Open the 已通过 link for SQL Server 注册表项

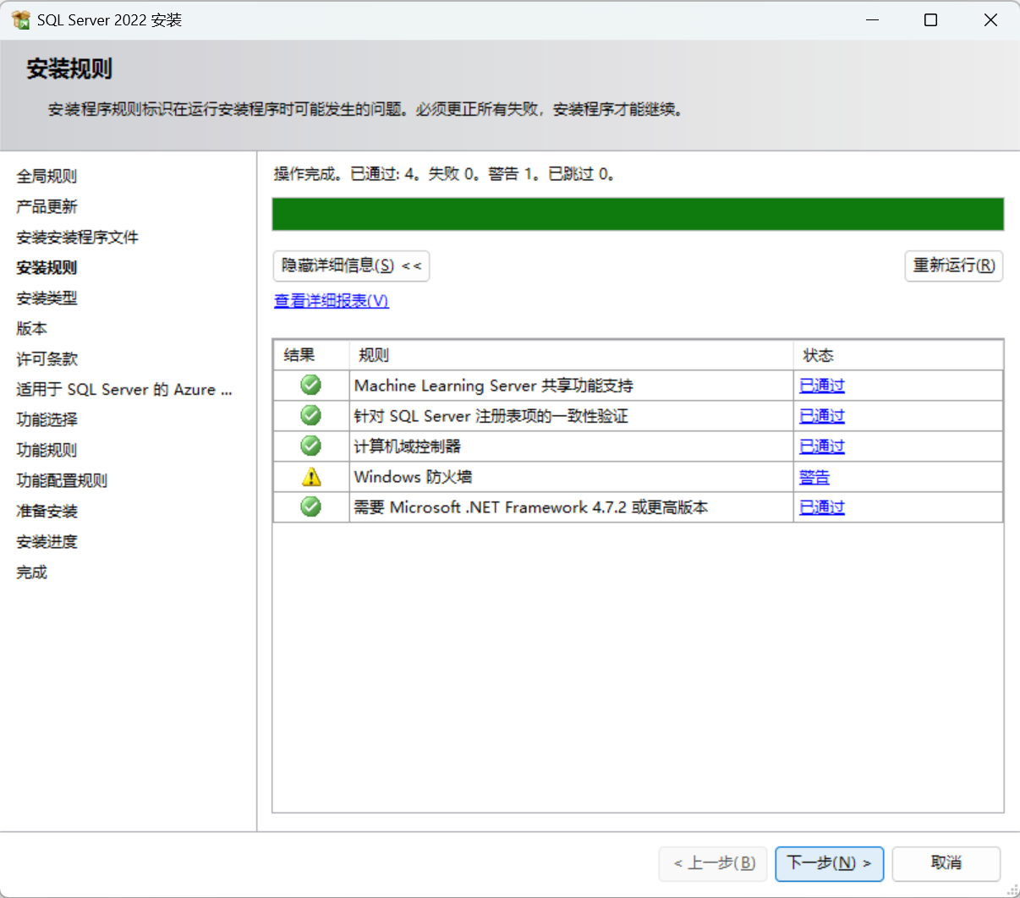822,416
